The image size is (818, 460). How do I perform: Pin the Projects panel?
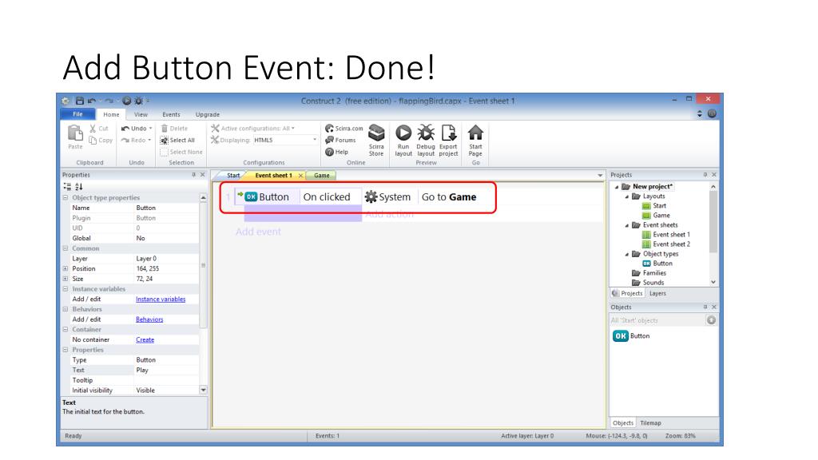(x=705, y=175)
